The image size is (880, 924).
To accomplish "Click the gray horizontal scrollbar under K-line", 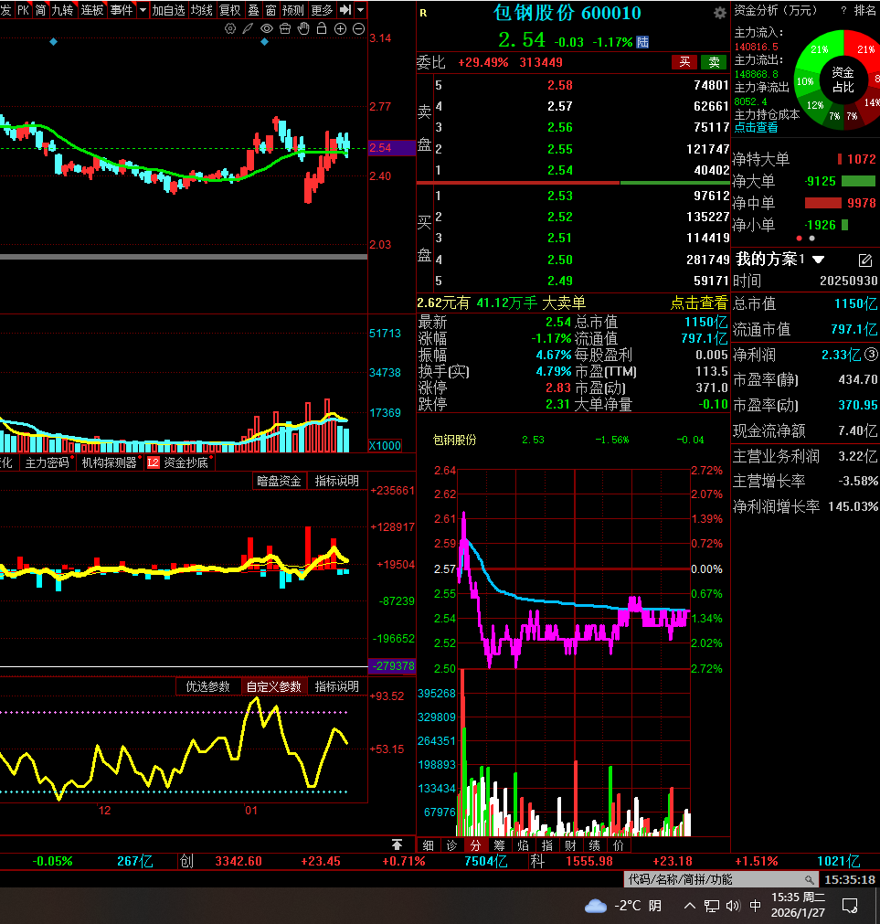I will coord(184,256).
